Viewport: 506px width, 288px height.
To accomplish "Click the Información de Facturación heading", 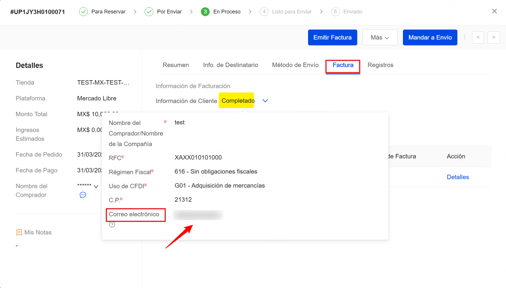I will pyautogui.click(x=193, y=86).
